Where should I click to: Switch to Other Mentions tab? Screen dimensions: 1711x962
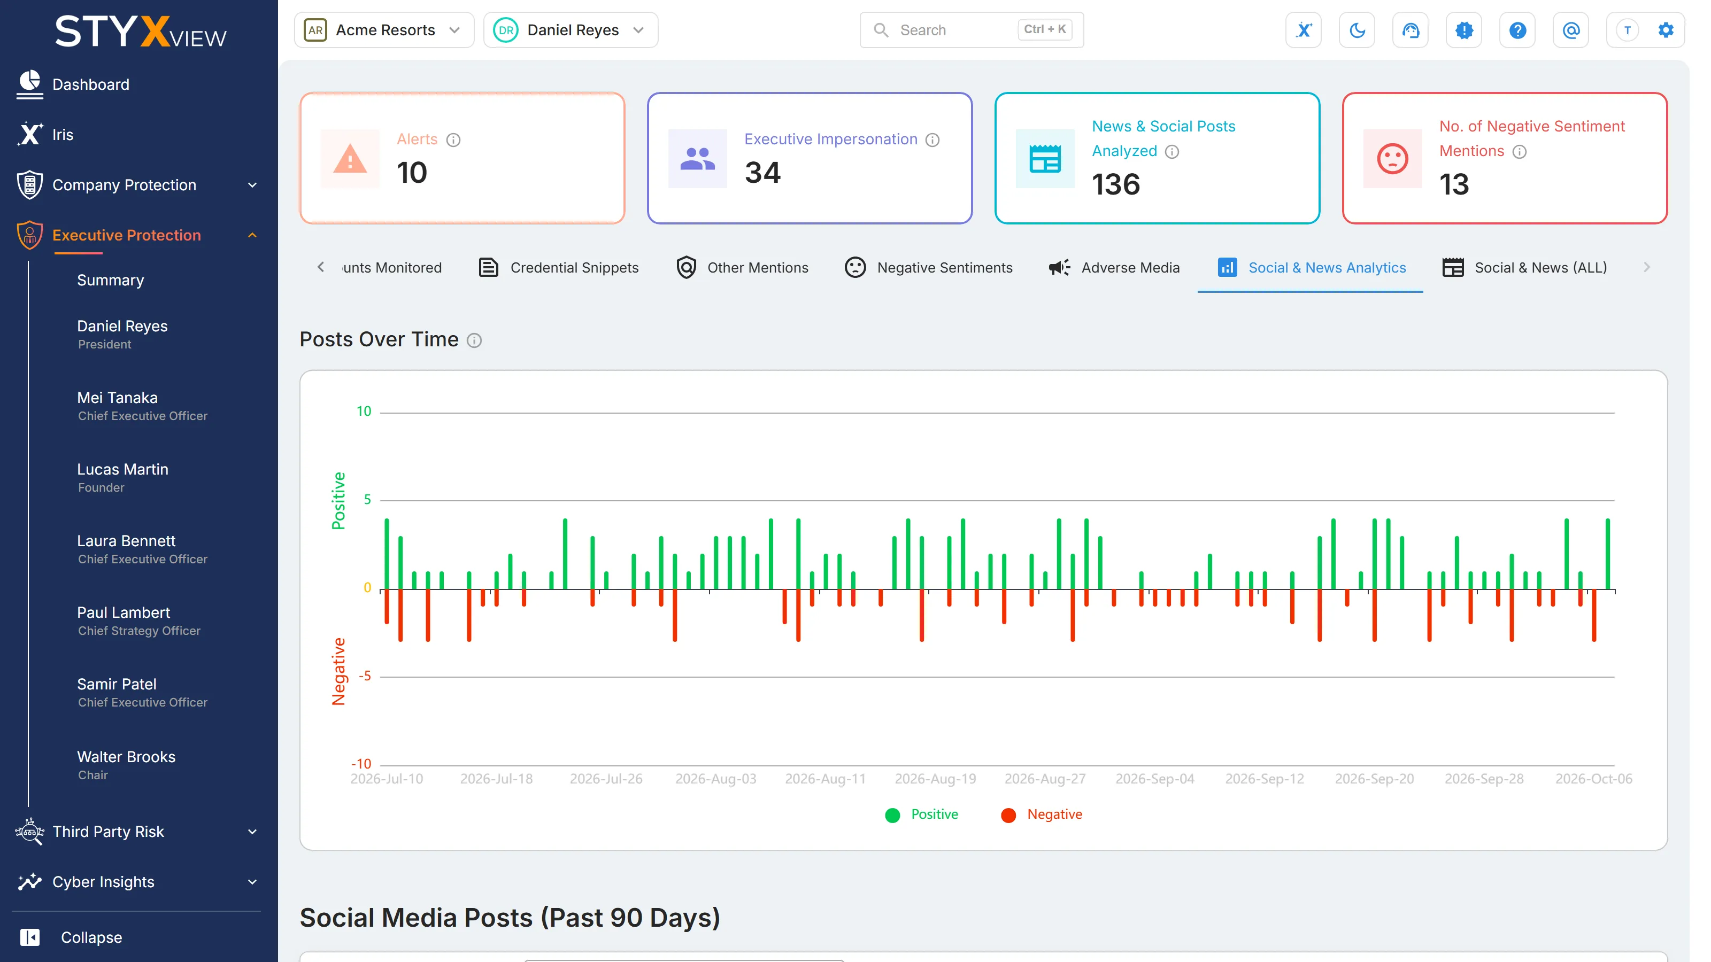point(743,268)
